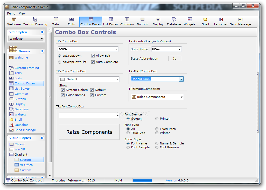Click the Version link in status bar
This screenshot has height=190, width=266.
[171, 180]
